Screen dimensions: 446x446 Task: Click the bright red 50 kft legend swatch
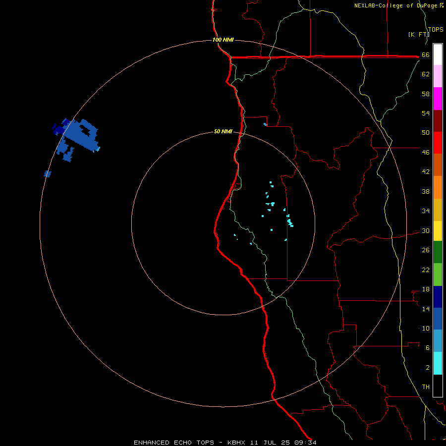click(438, 143)
